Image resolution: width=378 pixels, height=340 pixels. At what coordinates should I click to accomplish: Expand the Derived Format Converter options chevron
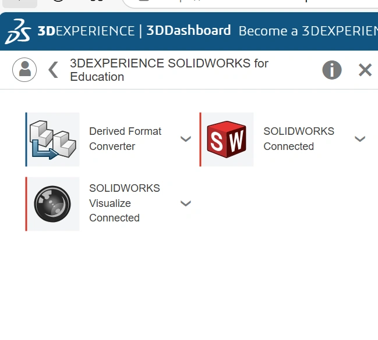(x=186, y=139)
